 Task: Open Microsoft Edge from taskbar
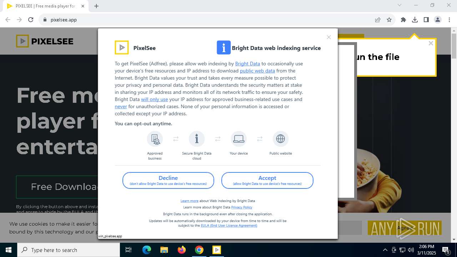(x=147, y=250)
